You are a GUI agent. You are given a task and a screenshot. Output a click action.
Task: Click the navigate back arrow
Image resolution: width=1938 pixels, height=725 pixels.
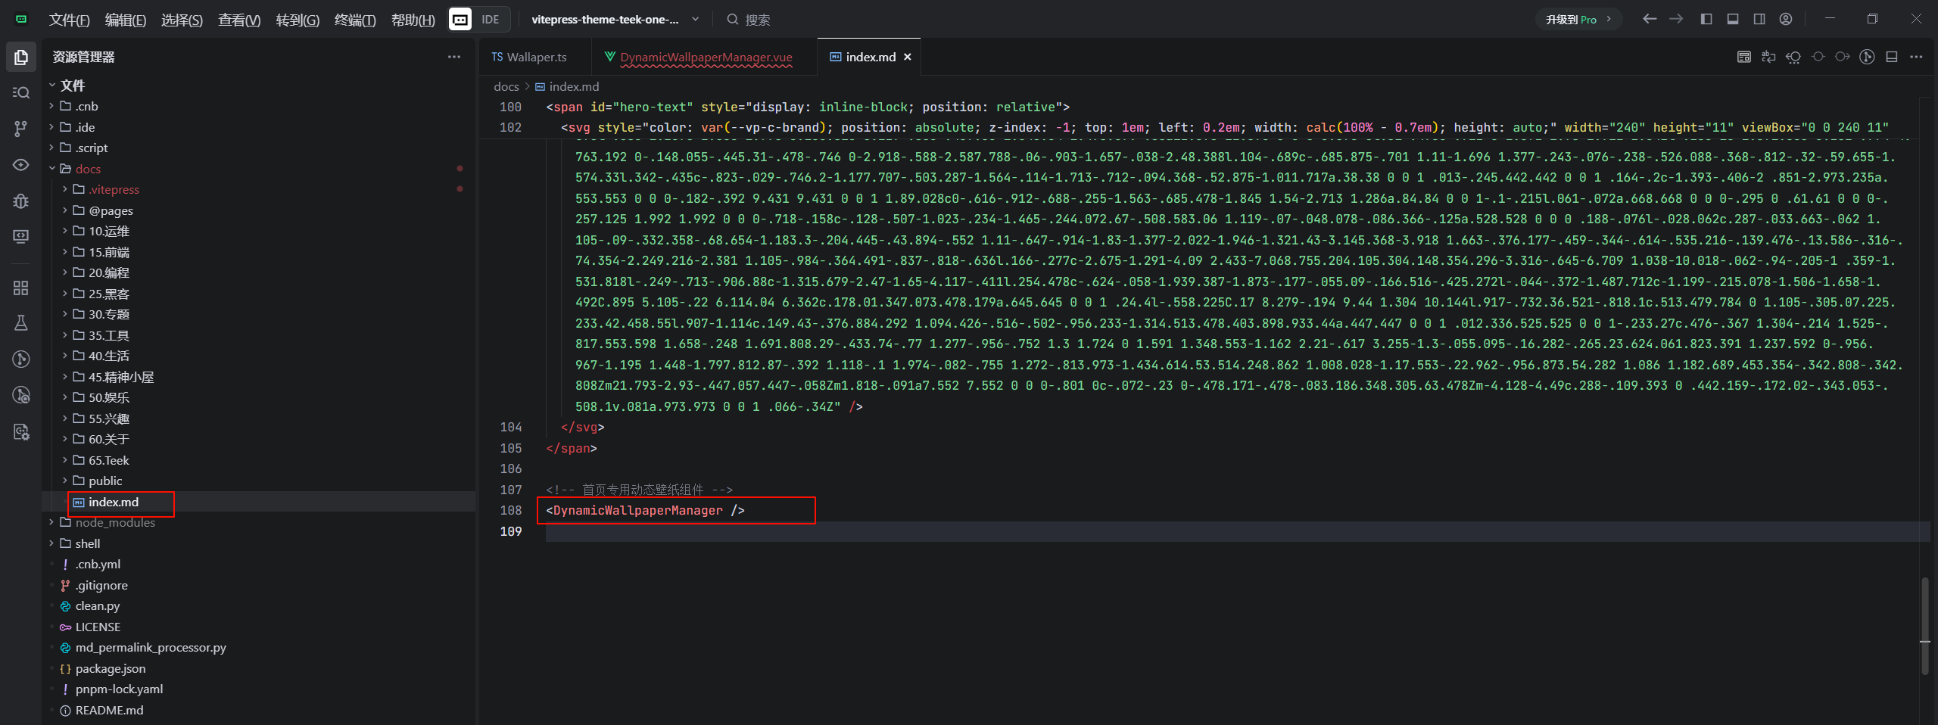1650,20
